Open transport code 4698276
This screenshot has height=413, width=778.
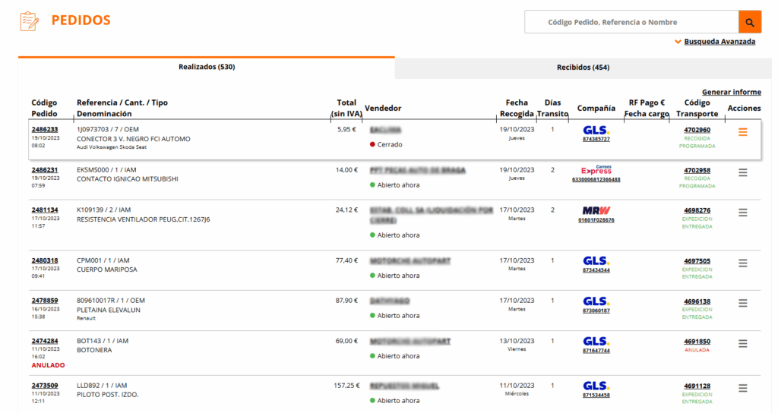coord(697,211)
